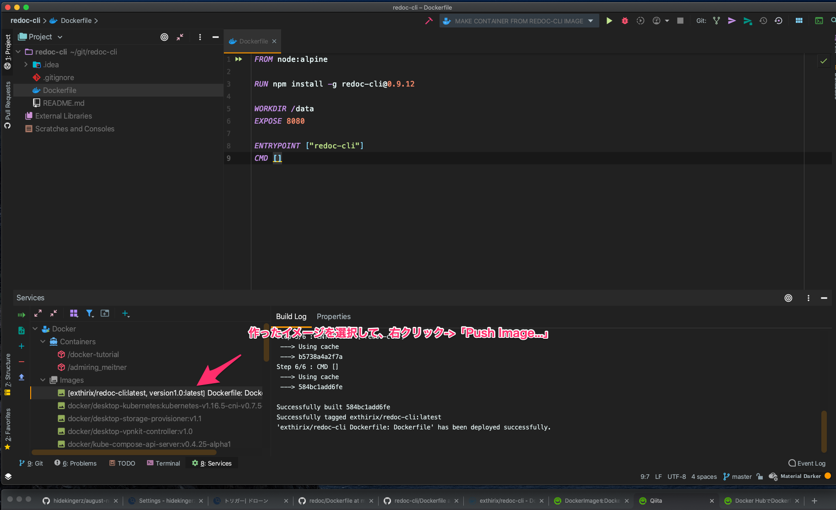Open the Project Structure icon

tap(799, 21)
